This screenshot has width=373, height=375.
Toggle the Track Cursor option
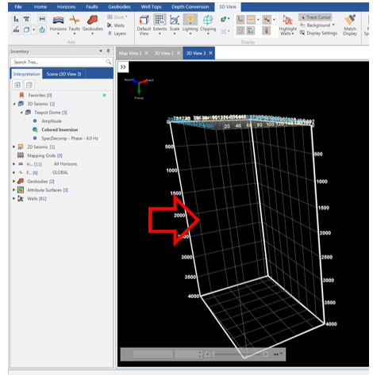315,17
